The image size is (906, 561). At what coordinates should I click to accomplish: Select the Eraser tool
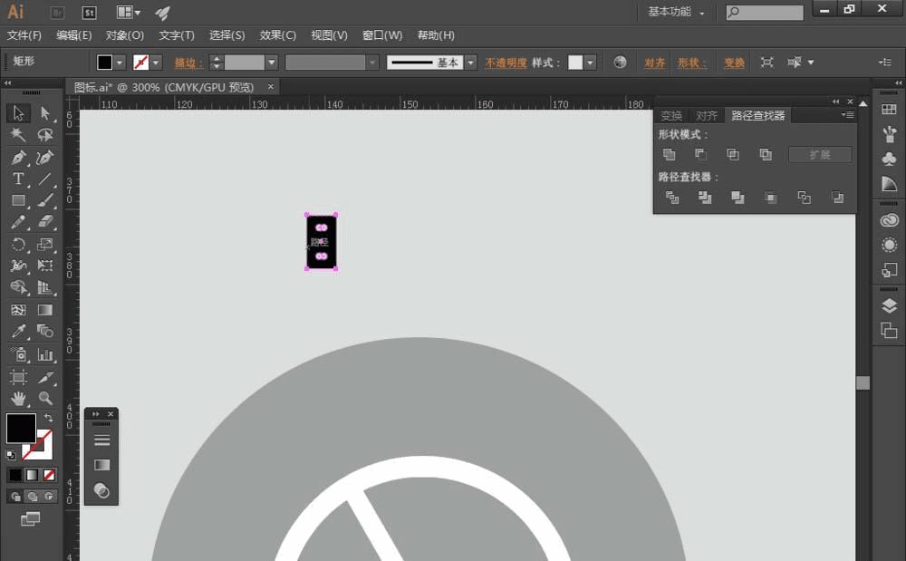tap(45, 222)
